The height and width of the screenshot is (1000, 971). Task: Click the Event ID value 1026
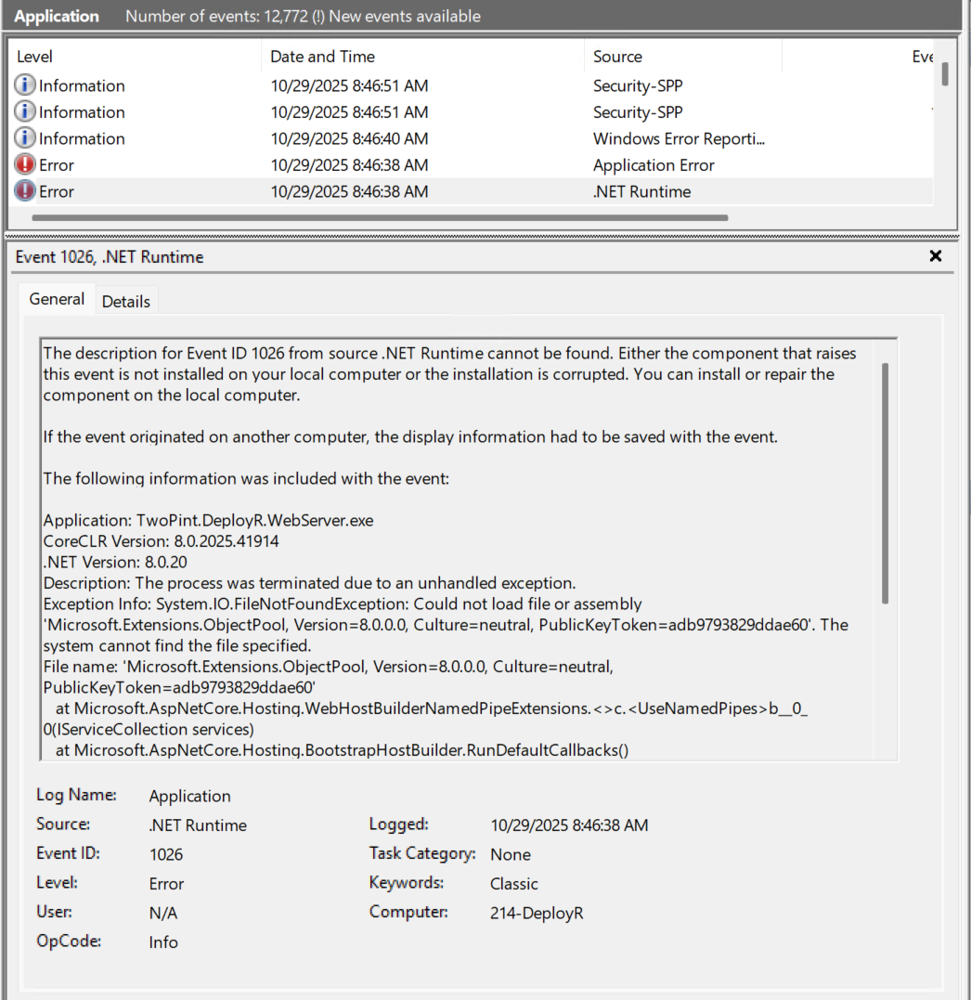tap(166, 854)
